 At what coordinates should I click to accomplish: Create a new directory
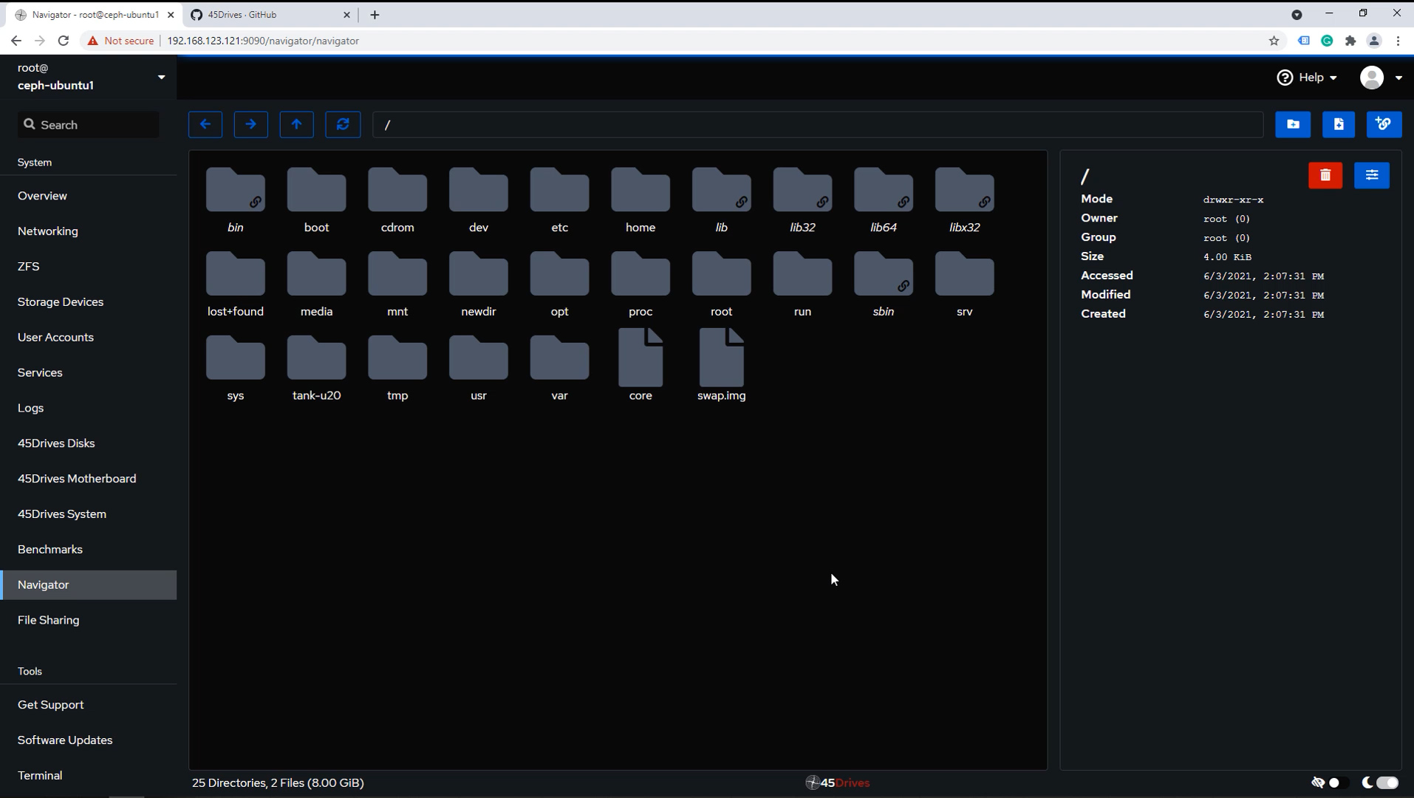(1293, 124)
